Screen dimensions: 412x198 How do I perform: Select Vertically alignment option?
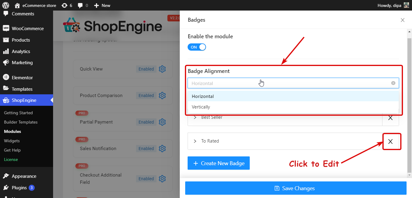pos(293,107)
